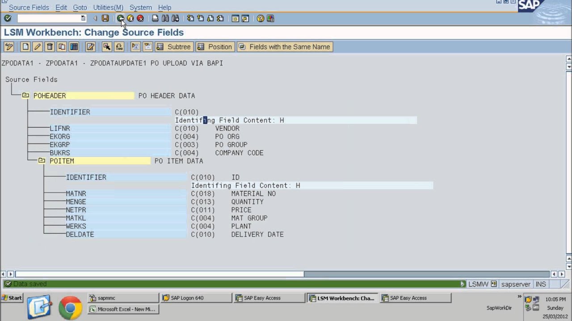The height and width of the screenshot is (321, 572).
Task: Click the Create blank page icon
Action: (25, 47)
